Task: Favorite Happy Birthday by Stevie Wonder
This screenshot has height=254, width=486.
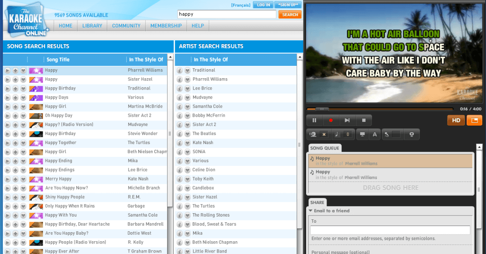Action: (23, 134)
